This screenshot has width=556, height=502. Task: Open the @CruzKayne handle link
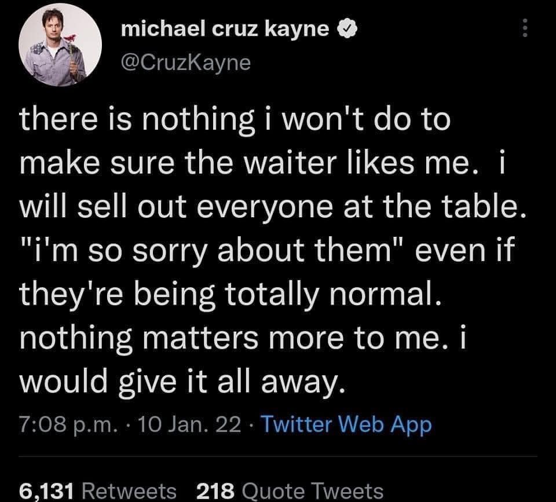[185, 60]
